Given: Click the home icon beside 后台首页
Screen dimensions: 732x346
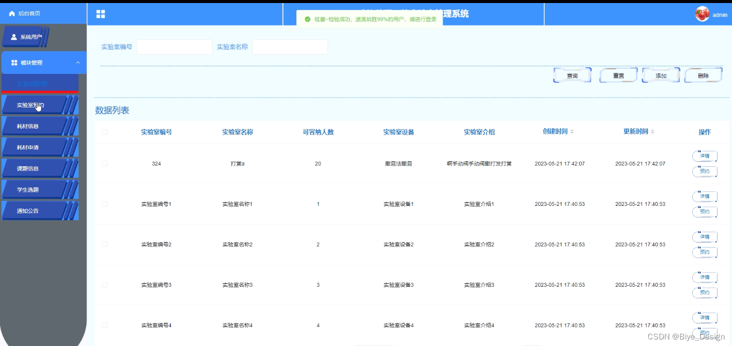Looking at the screenshot, I should (x=12, y=14).
